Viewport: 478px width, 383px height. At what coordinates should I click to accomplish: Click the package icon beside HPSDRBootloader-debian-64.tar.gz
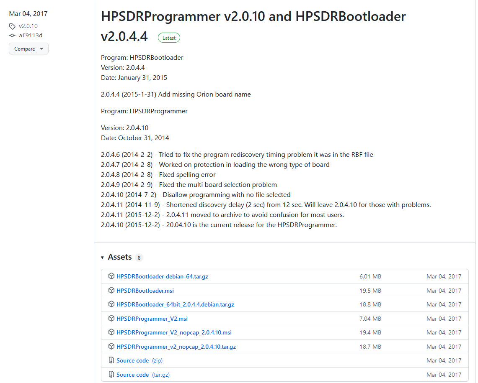tap(111, 276)
